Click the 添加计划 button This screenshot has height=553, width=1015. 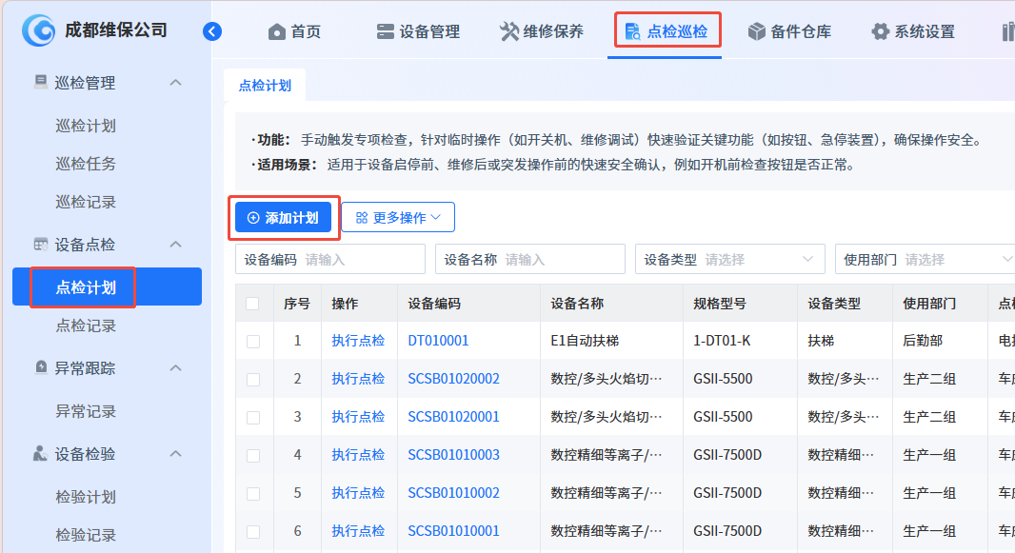pyautogui.click(x=284, y=217)
